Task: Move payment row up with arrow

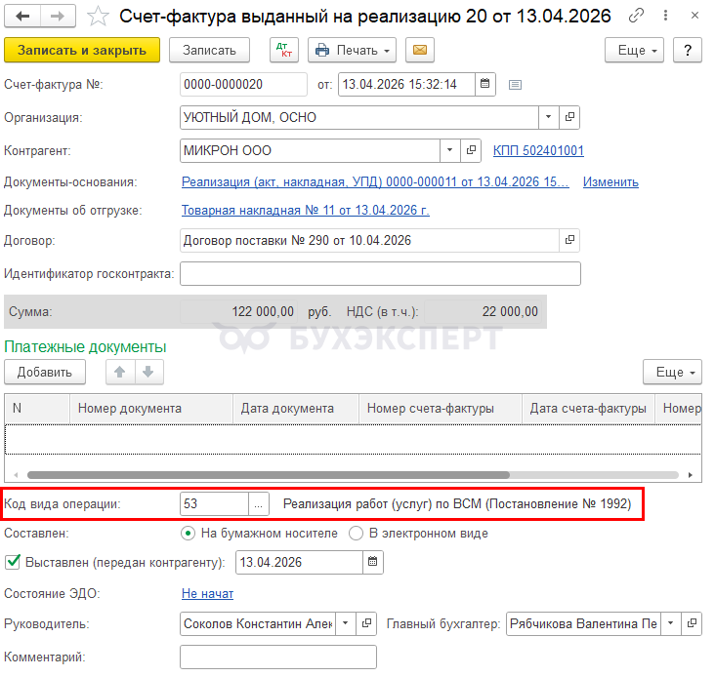Action: (121, 372)
